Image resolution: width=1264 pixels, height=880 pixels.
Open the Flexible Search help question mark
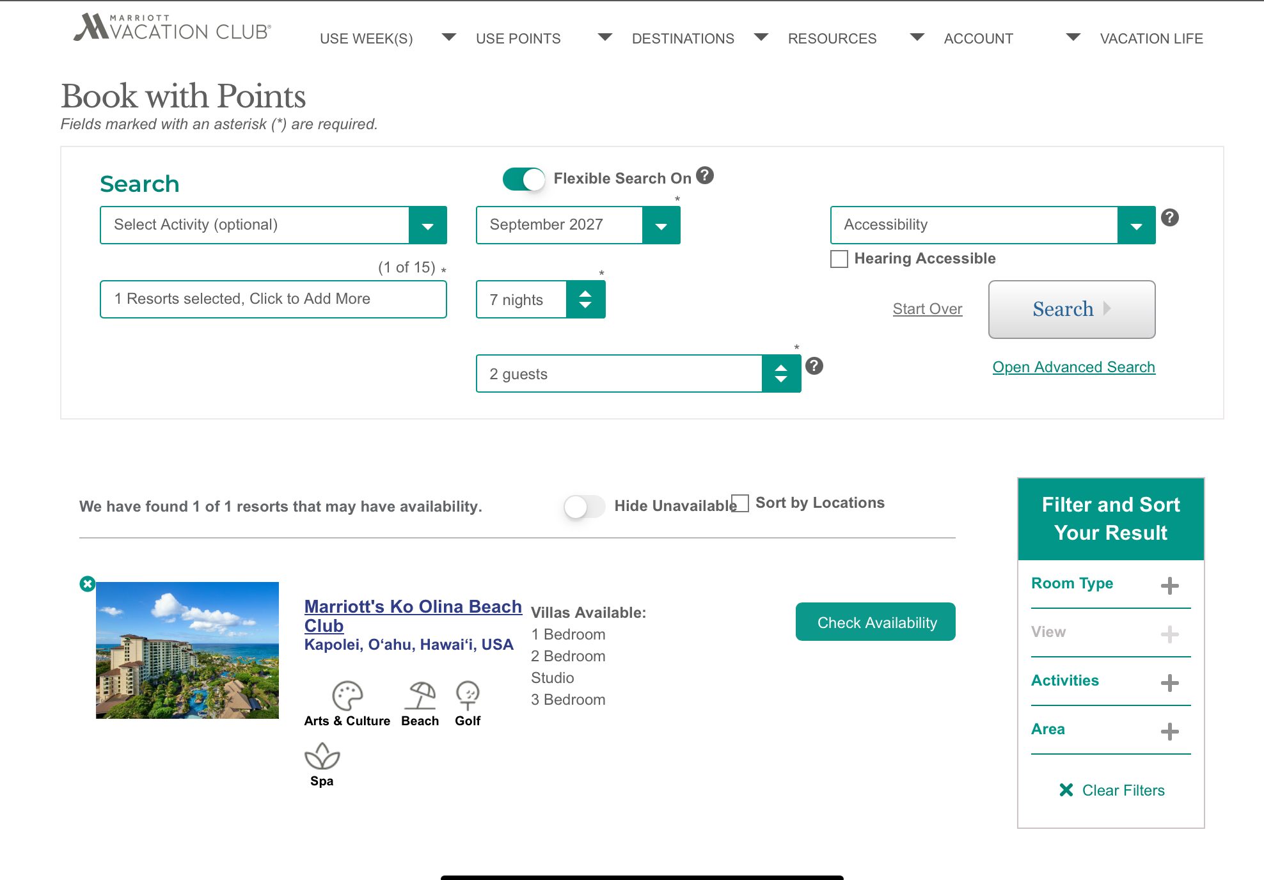coord(705,175)
